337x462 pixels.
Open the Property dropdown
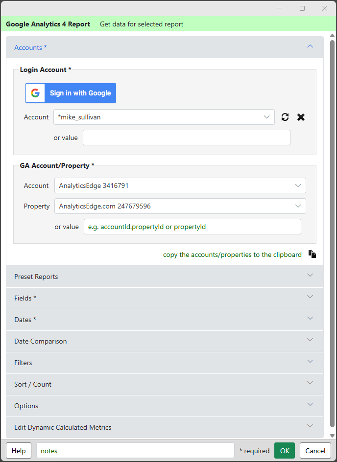click(180, 206)
